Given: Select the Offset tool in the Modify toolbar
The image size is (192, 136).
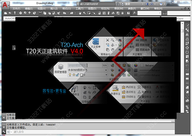Looking at the screenshot, I should coord(187,39).
